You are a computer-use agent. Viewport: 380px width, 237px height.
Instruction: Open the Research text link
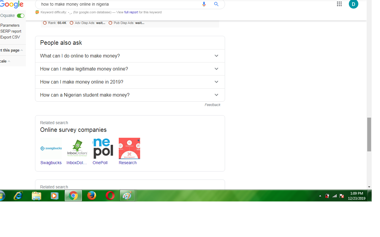(x=128, y=163)
